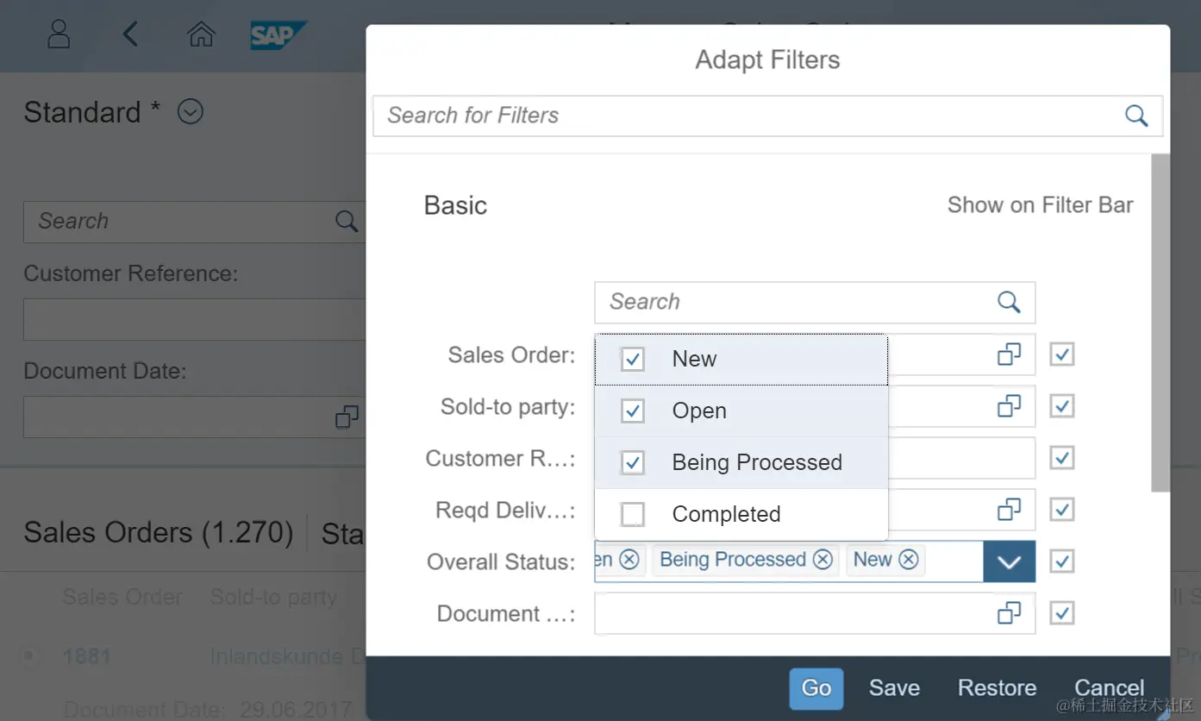Expand the Standard variant selector
1201x721 pixels.
tap(190, 112)
